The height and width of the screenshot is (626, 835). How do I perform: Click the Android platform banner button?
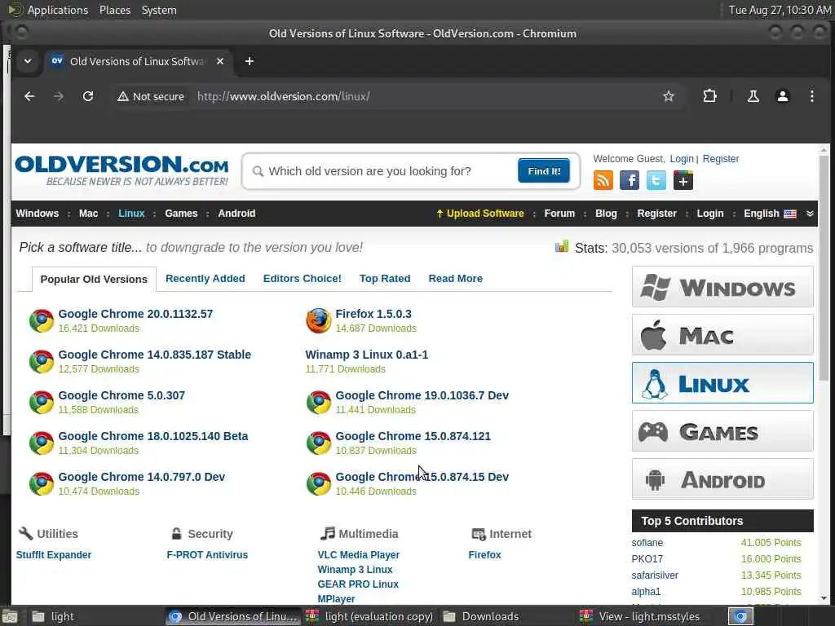tap(722, 479)
